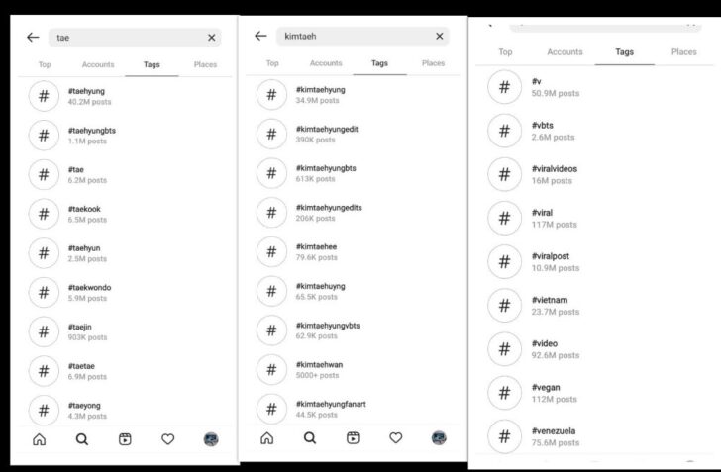The height and width of the screenshot is (472, 721).
Task: Select the #viralvideos tag
Action: (594, 174)
